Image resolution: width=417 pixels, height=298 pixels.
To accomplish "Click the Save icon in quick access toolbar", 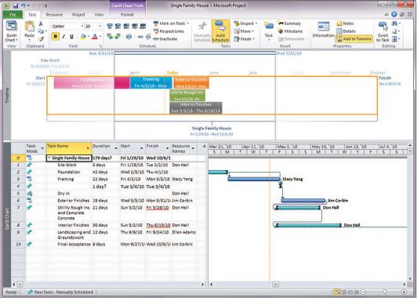I will click(16, 5).
